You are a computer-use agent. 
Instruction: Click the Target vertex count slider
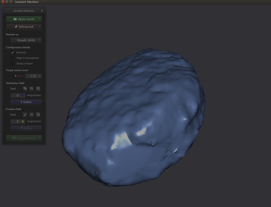tap(17, 76)
